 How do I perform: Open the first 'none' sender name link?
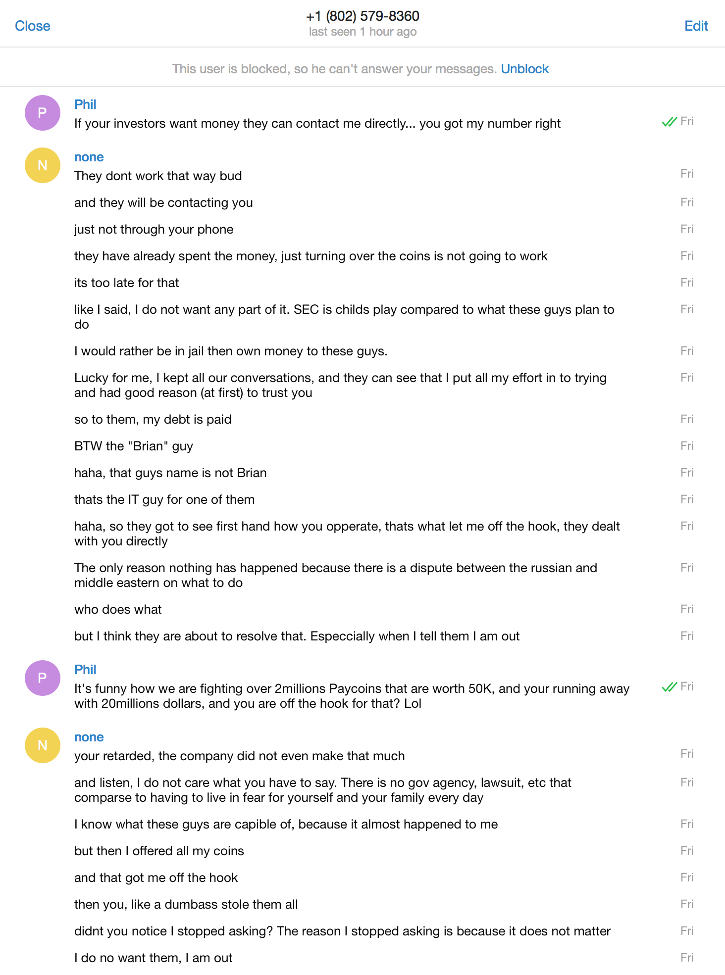tap(89, 157)
